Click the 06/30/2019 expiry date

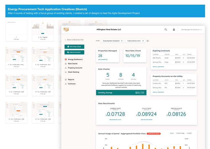click(x=191, y=58)
